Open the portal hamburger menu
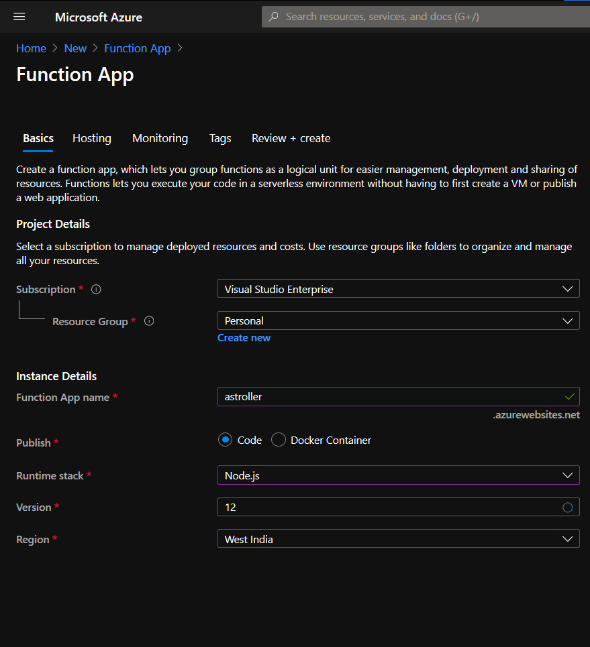590x647 pixels. 18,16
